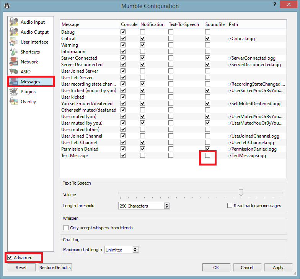Increase Maximum chat length value
The height and width of the screenshot is (279, 300).
click(x=135, y=248)
